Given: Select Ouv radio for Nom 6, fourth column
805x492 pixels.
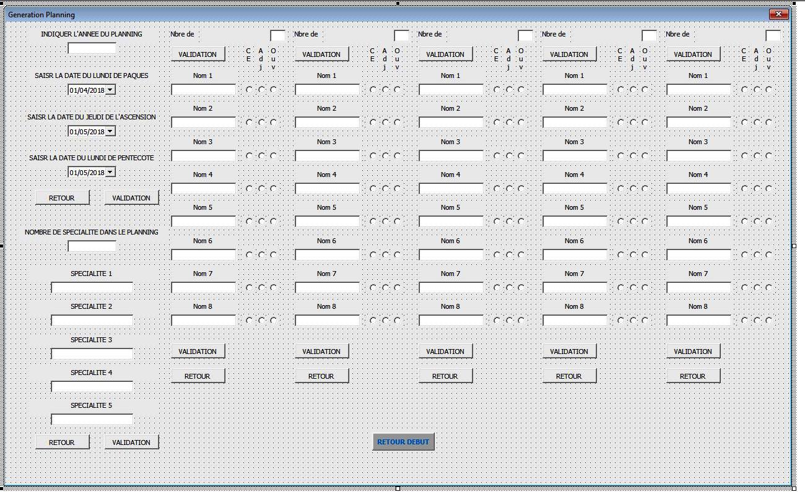Looking at the screenshot, I should (645, 254).
